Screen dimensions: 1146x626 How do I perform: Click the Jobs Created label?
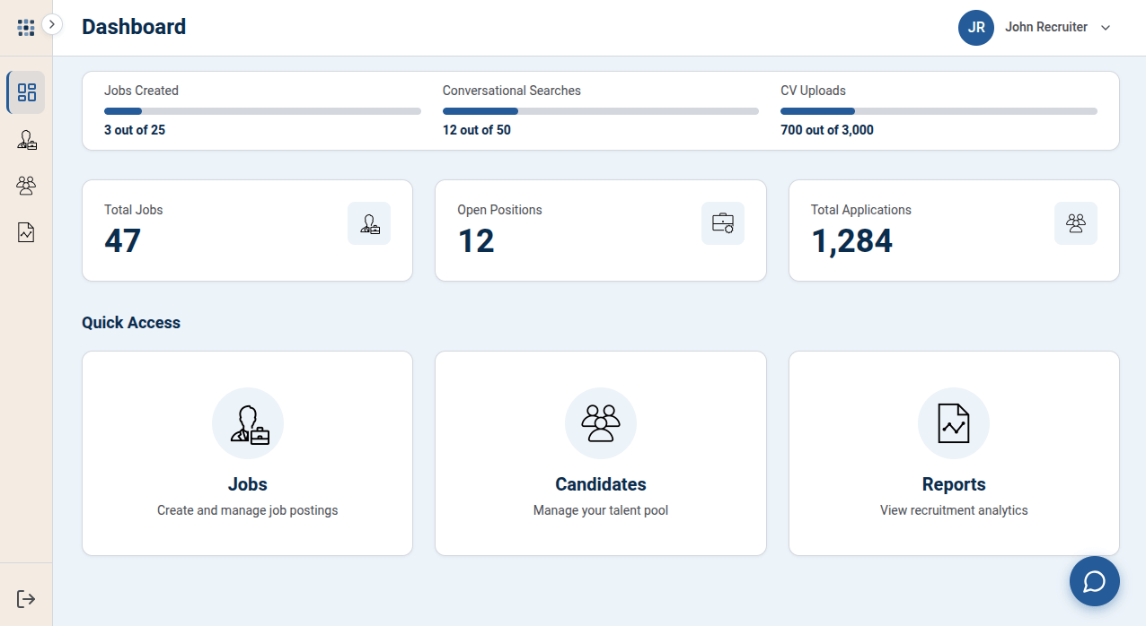point(141,91)
